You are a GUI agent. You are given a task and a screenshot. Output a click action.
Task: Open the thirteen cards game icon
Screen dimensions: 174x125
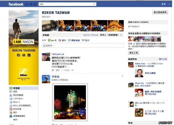pos(139,113)
